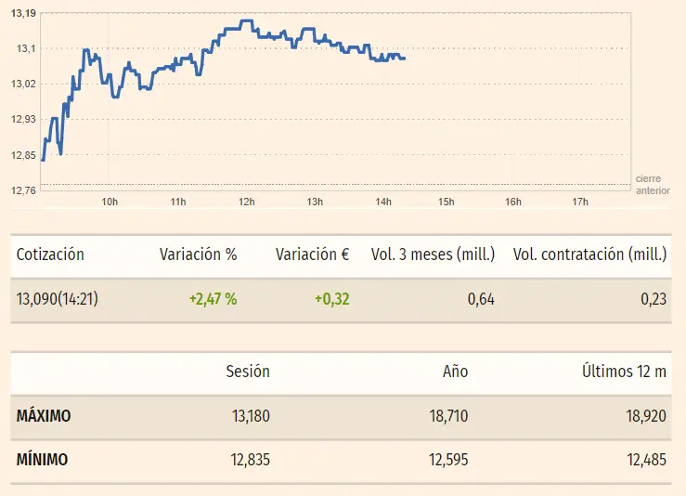Click the Sesión column header
This screenshot has width=686, height=496.
click(x=248, y=372)
